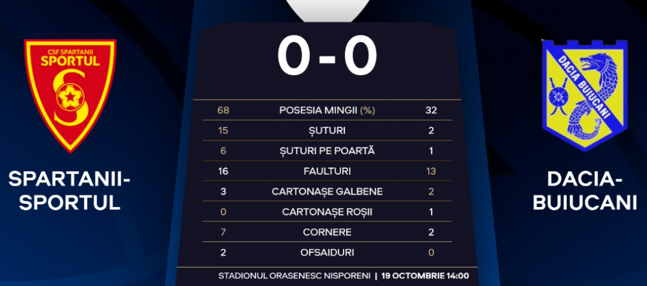Select the OFSAIDURI stat row
This screenshot has width=647, height=286.
[x=327, y=252]
